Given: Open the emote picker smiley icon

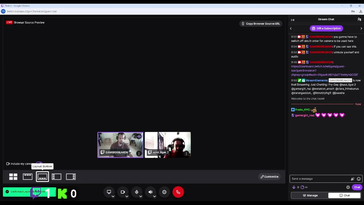Looking at the screenshot, I should click(359, 179).
